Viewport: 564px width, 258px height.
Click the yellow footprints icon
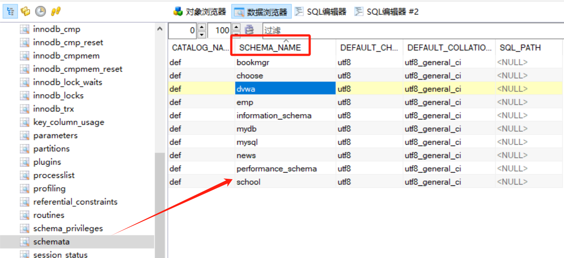[x=55, y=11]
